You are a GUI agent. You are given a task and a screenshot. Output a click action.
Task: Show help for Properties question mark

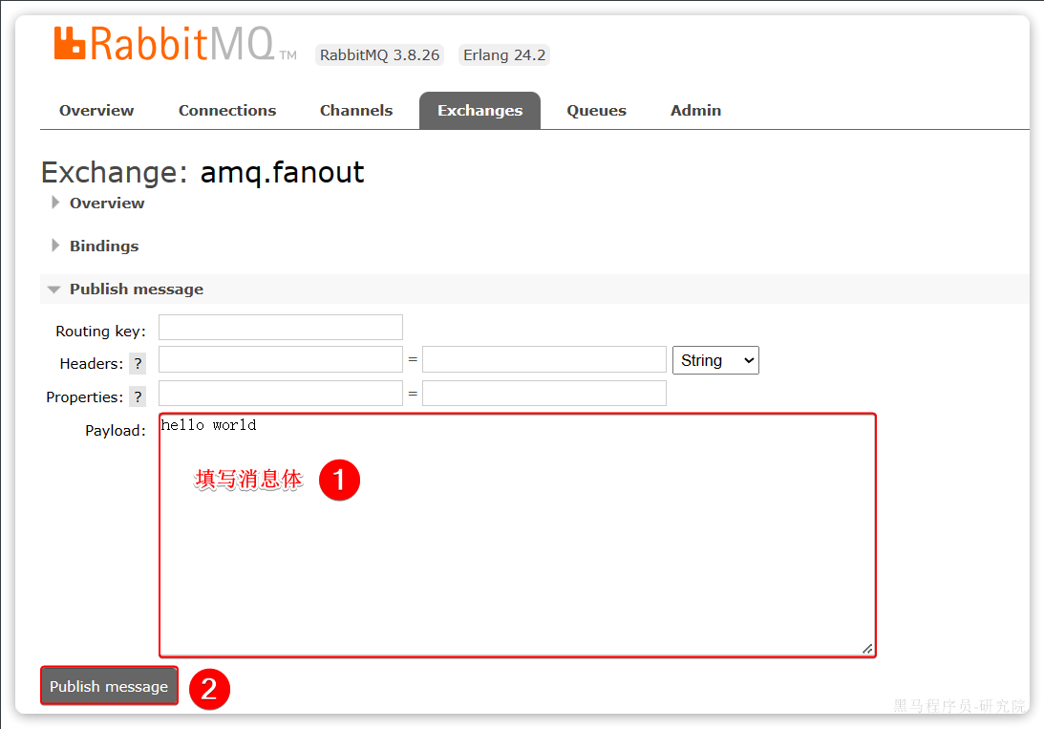pos(138,397)
